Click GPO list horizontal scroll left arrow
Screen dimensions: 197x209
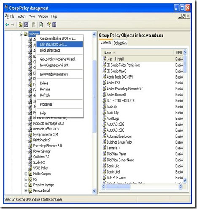103,187
